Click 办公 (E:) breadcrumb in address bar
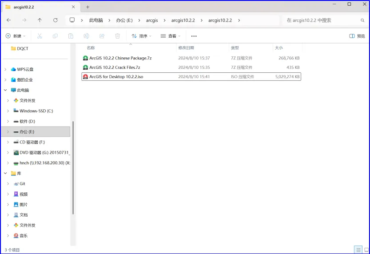This screenshot has width=370, height=254. 124,20
